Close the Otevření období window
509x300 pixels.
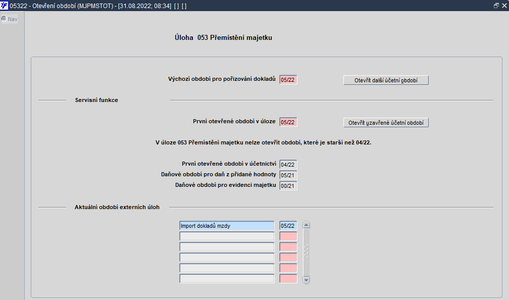coord(503,5)
